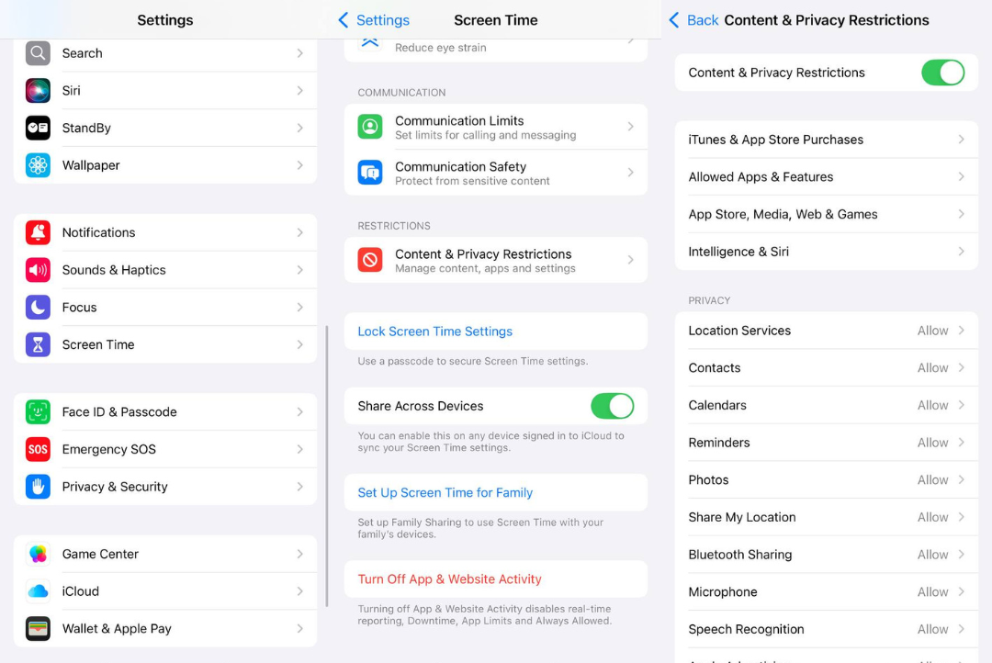The image size is (992, 663).
Task: Tap the Communication Limits green icon
Action: (x=370, y=127)
